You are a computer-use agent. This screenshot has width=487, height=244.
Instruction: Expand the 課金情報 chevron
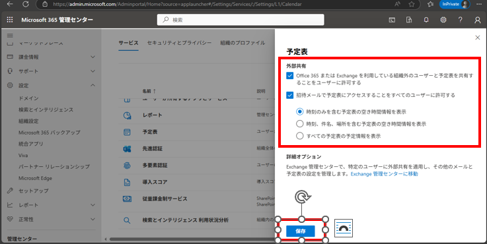(93, 57)
